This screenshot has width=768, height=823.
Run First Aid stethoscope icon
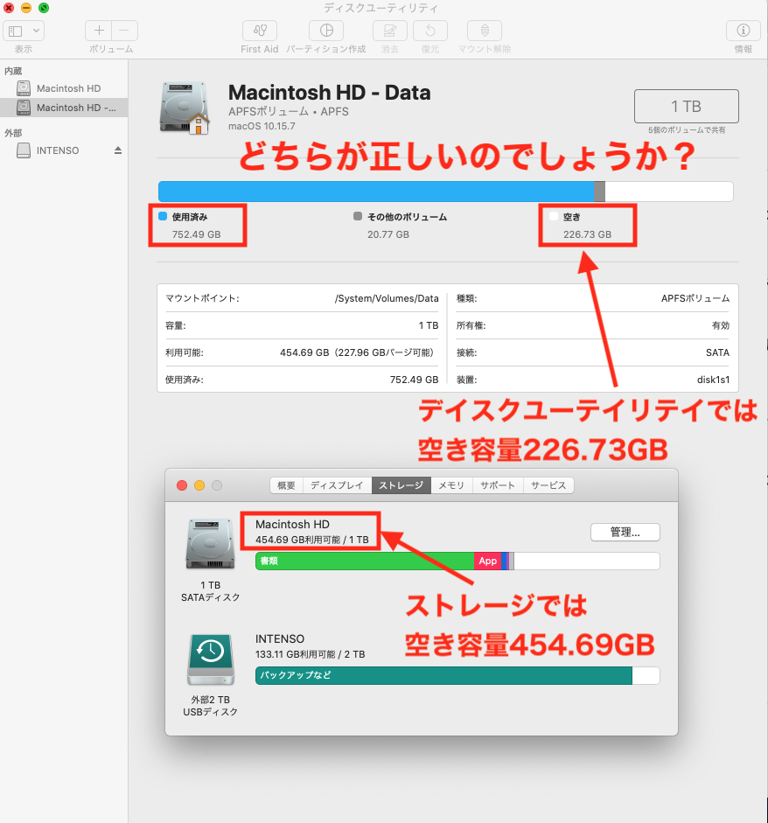tap(259, 31)
